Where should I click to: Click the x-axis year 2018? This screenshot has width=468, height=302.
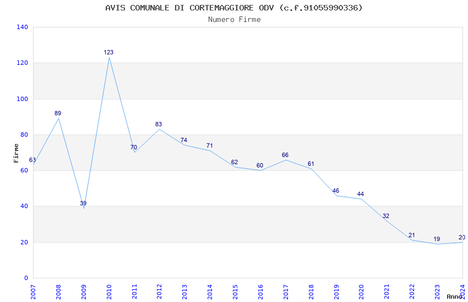tap(311, 292)
